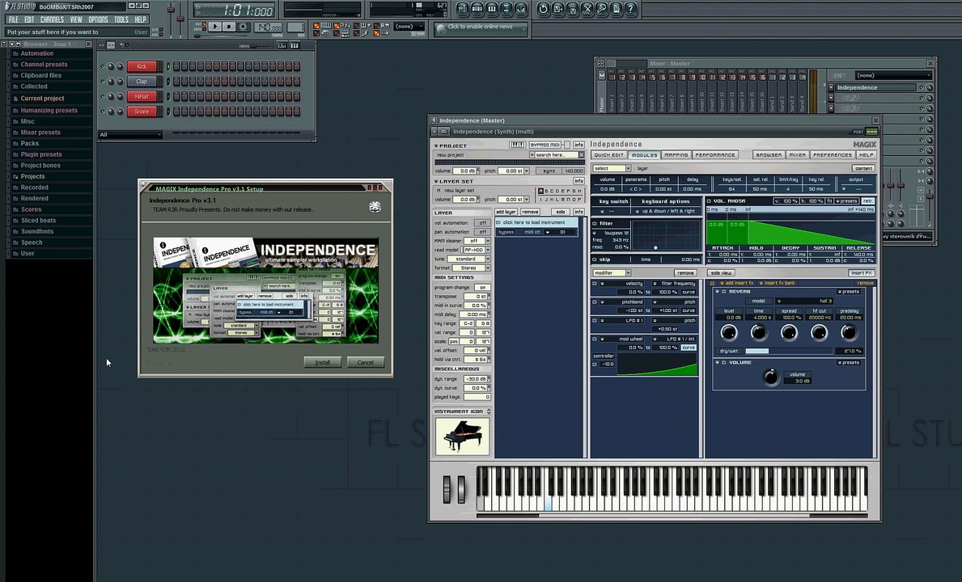
Task: Open the playlist view icon in top toolbar
Action: 463,9
